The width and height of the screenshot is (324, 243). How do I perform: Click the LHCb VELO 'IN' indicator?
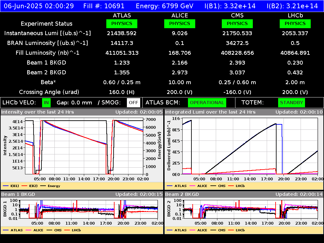(x=46, y=103)
